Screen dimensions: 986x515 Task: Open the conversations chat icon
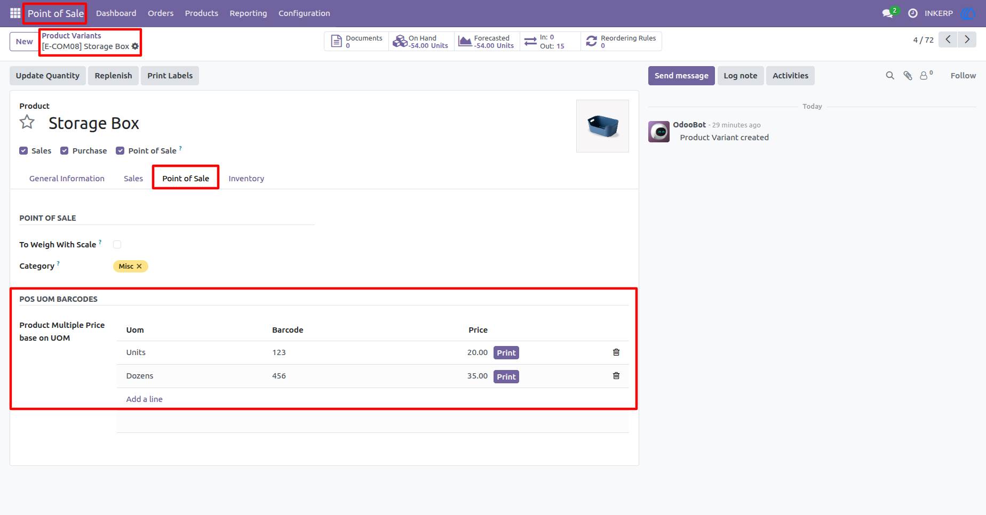(888, 13)
